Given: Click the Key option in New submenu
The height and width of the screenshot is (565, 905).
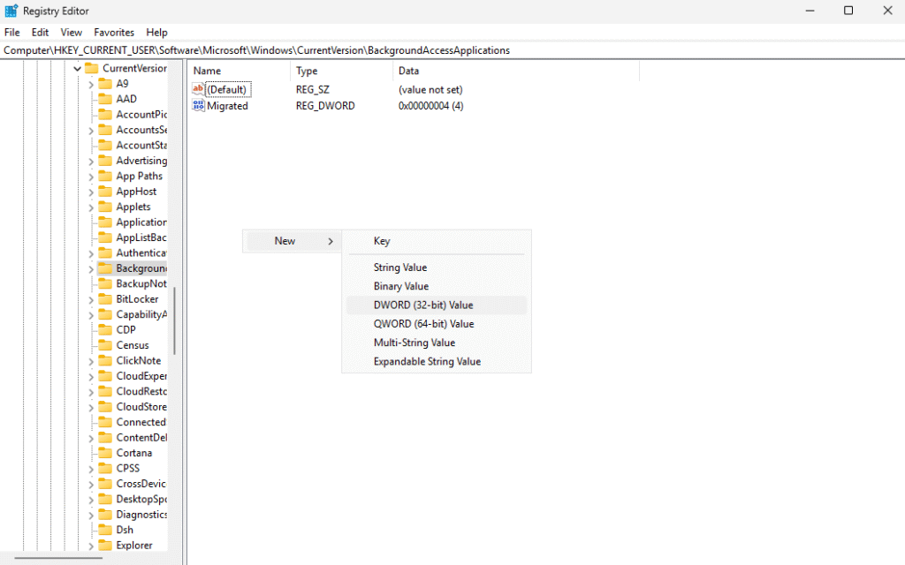Looking at the screenshot, I should pyautogui.click(x=382, y=241).
